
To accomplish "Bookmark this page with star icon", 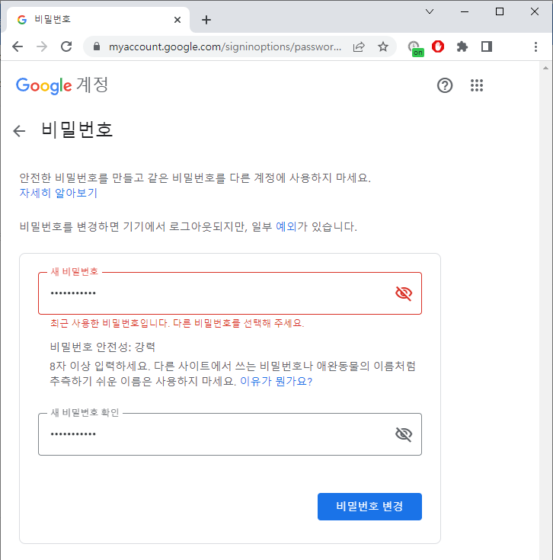I will [383, 46].
